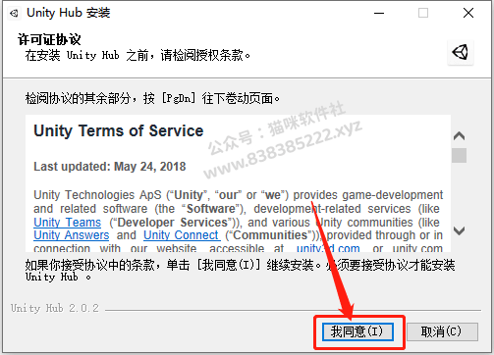Viewport: 494px width, 355px height.
Task: Click the scroll up arrow in license box
Action: click(x=459, y=135)
